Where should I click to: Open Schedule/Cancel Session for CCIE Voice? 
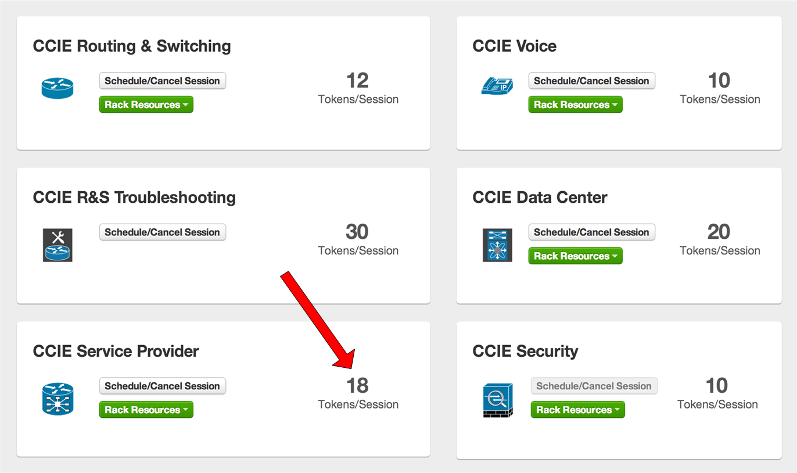tap(591, 81)
